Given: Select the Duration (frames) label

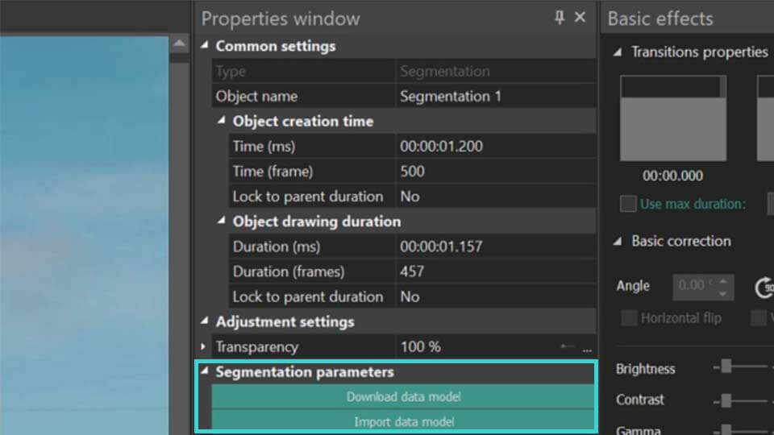Looking at the screenshot, I should coord(289,271).
